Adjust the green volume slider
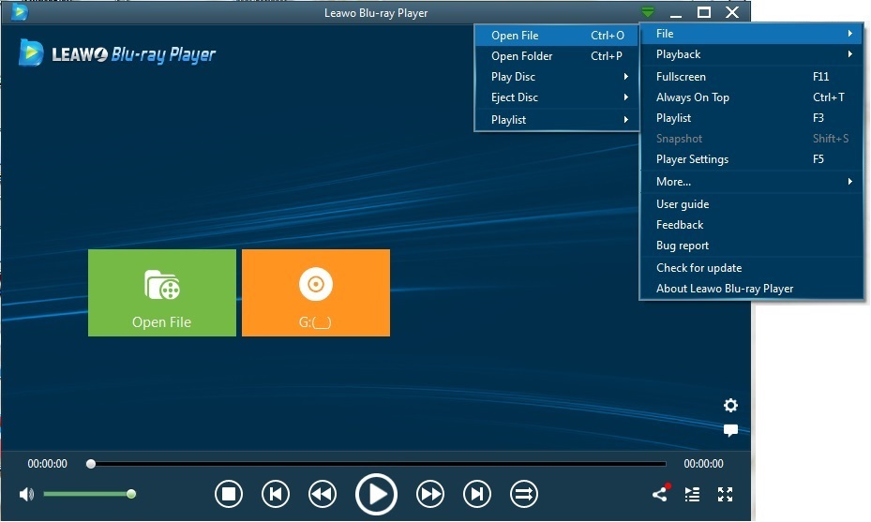The width and height of the screenshot is (871, 522). 88,494
